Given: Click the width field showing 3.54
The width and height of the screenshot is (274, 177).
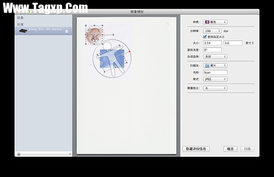Looking at the screenshot, I should [212, 43].
